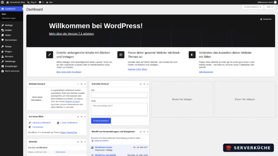The height and width of the screenshot is (156, 278).
Task: Open Aktualisierungen submenu item
Action: [x=9, y=18]
